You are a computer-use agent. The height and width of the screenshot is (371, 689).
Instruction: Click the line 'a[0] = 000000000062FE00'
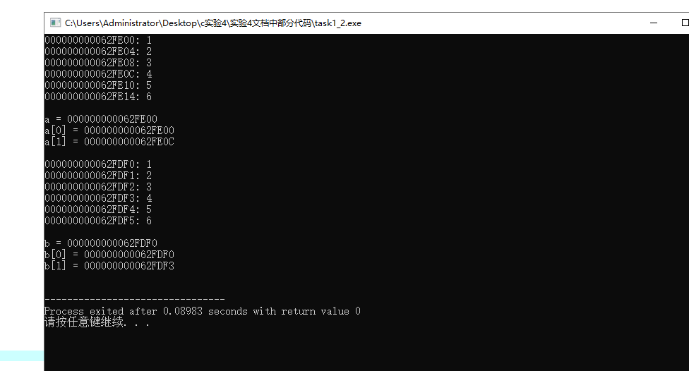109,130
